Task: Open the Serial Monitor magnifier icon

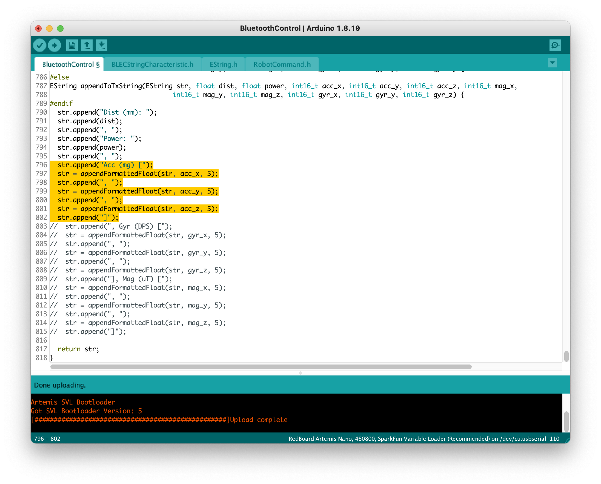Action: click(x=555, y=45)
